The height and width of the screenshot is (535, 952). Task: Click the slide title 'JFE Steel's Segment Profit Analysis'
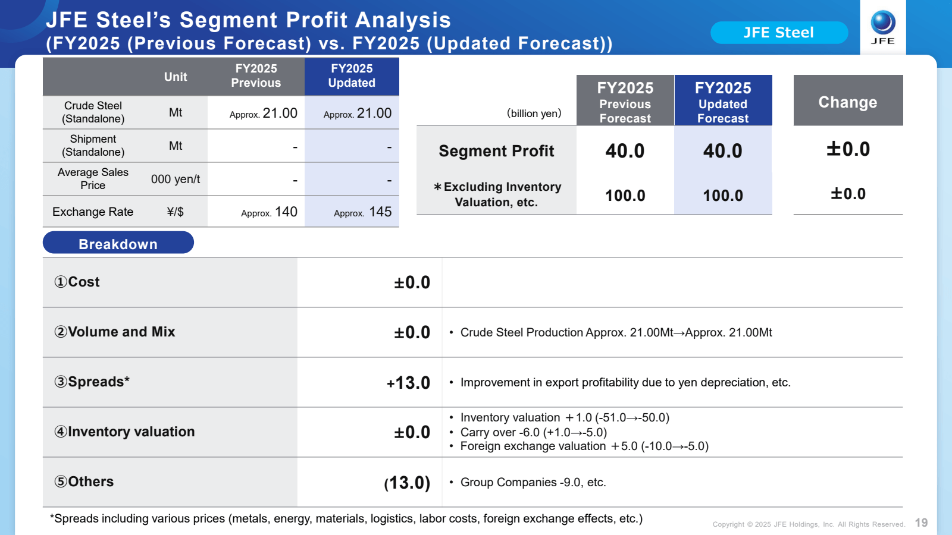click(x=249, y=20)
